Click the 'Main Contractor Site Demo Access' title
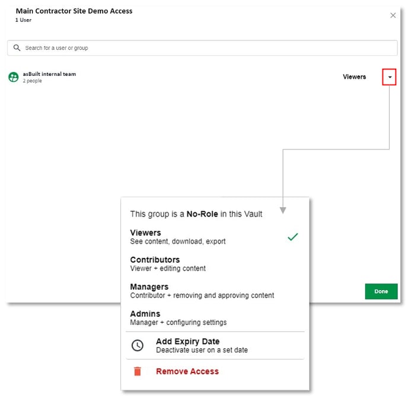 click(74, 11)
